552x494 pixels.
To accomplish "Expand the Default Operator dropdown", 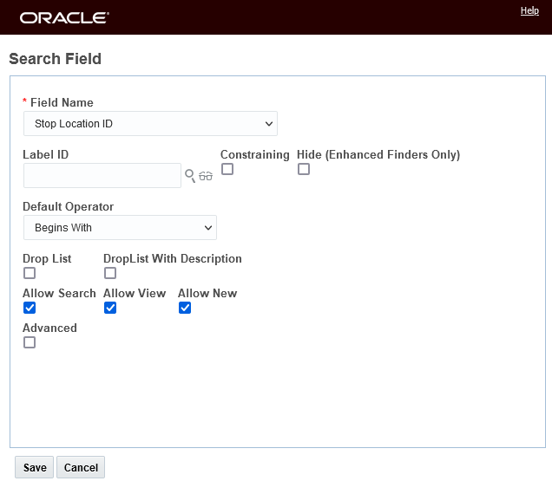I will (120, 228).
